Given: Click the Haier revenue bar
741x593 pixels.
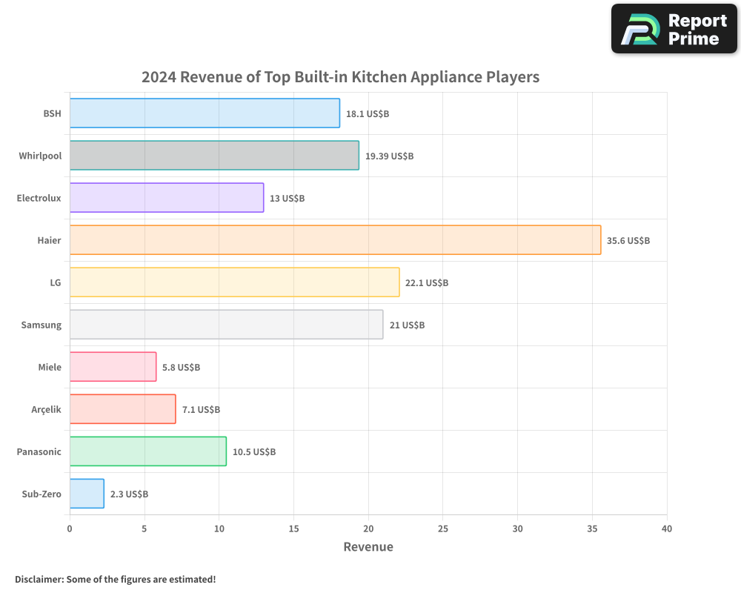Looking at the screenshot, I should pos(335,240).
